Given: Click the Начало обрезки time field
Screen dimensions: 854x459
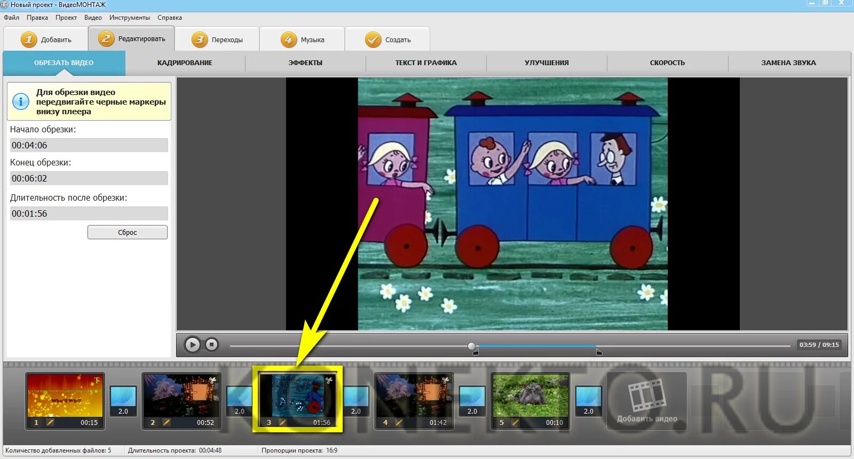Looking at the screenshot, I should pos(89,145).
